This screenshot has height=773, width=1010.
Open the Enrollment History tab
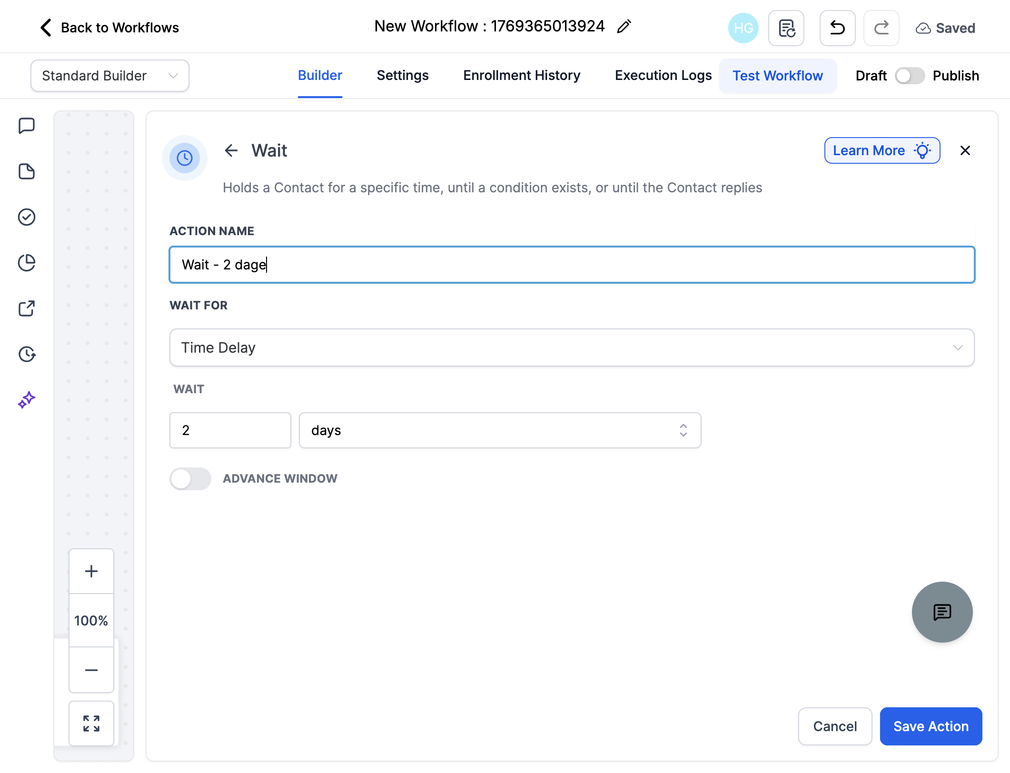(522, 76)
